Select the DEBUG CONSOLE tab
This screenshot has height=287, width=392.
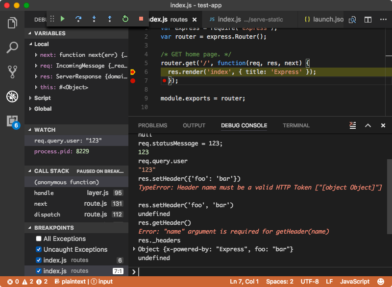pyautogui.click(x=244, y=125)
